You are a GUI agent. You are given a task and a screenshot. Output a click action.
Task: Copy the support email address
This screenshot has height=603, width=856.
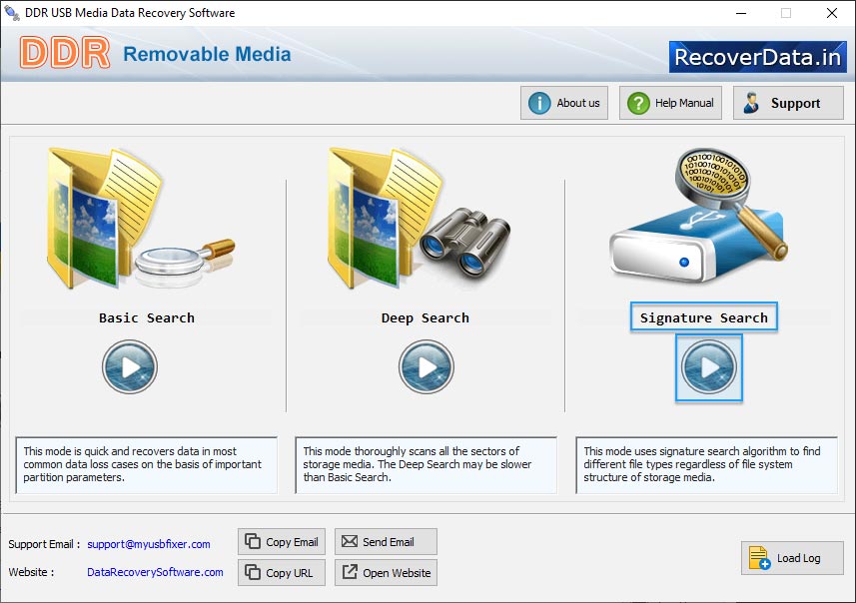pyautogui.click(x=282, y=542)
